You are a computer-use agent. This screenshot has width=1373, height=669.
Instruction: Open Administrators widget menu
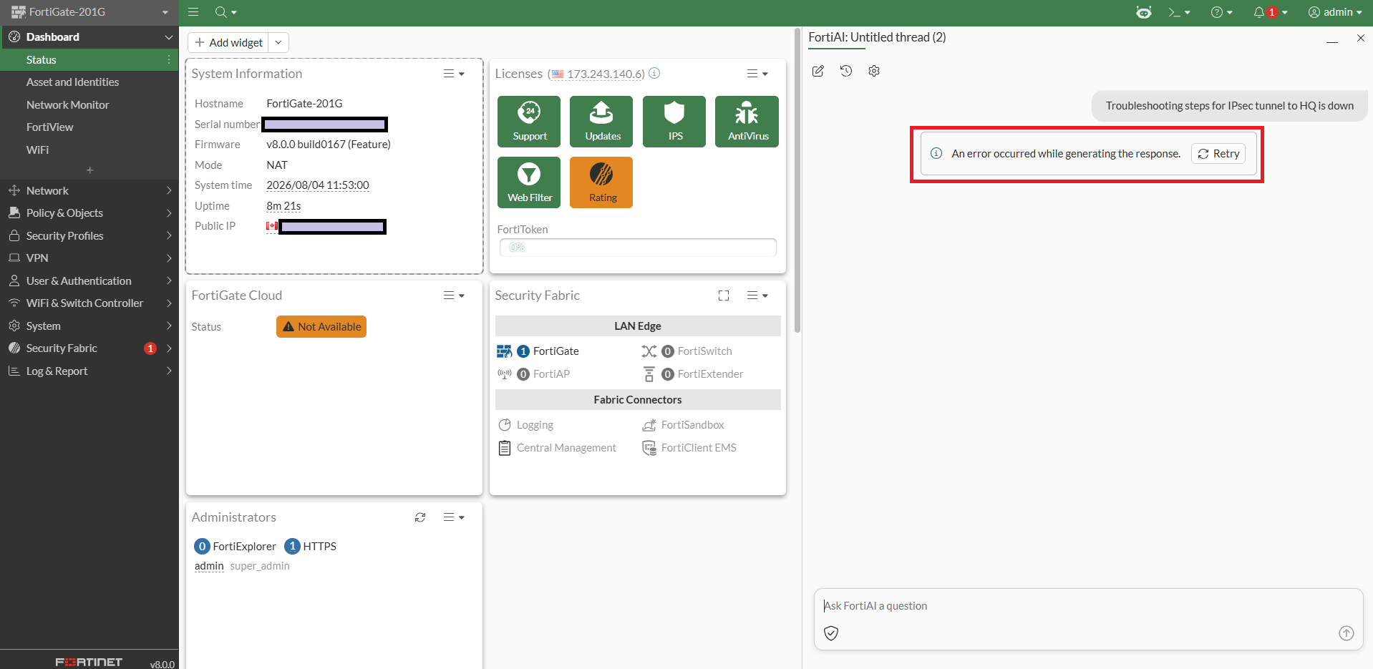tap(454, 517)
